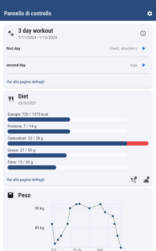156x251 pixels.
Task: Click the fork and knife Diet icon
Action: (x=11, y=99)
